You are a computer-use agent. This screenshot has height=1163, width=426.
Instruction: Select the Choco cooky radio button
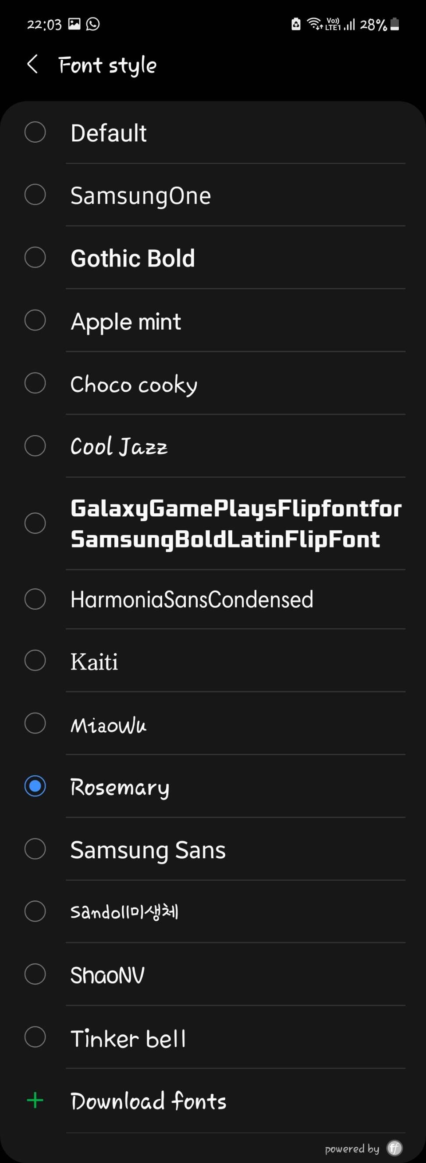pyautogui.click(x=35, y=383)
